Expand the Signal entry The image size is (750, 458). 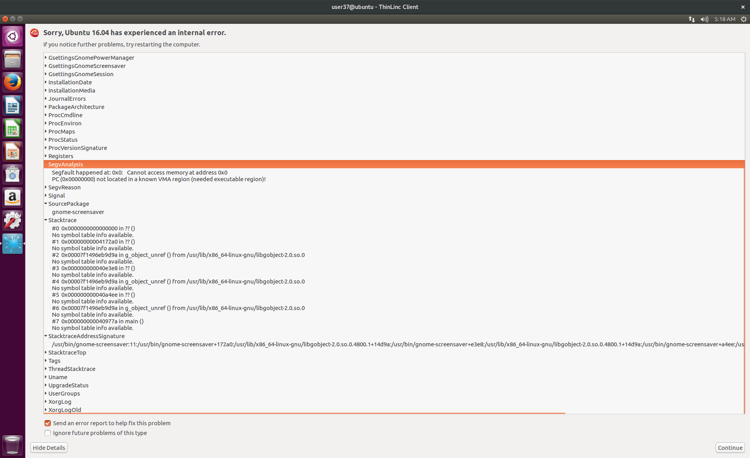click(x=46, y=195)
